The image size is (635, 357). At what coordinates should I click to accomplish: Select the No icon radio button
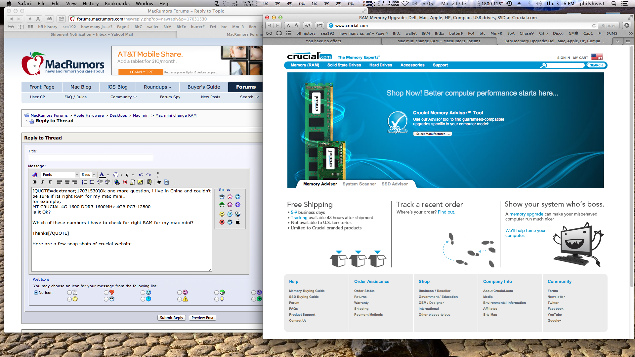(x=36, y=293)
